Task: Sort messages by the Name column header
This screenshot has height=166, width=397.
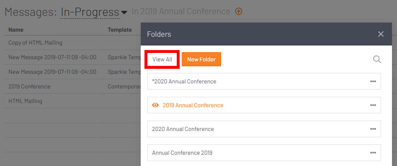Action: click(15, 30)
